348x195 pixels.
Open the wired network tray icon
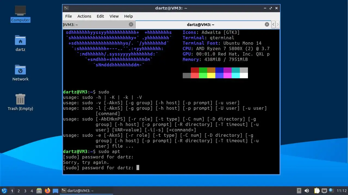click(x=324, y=191)
